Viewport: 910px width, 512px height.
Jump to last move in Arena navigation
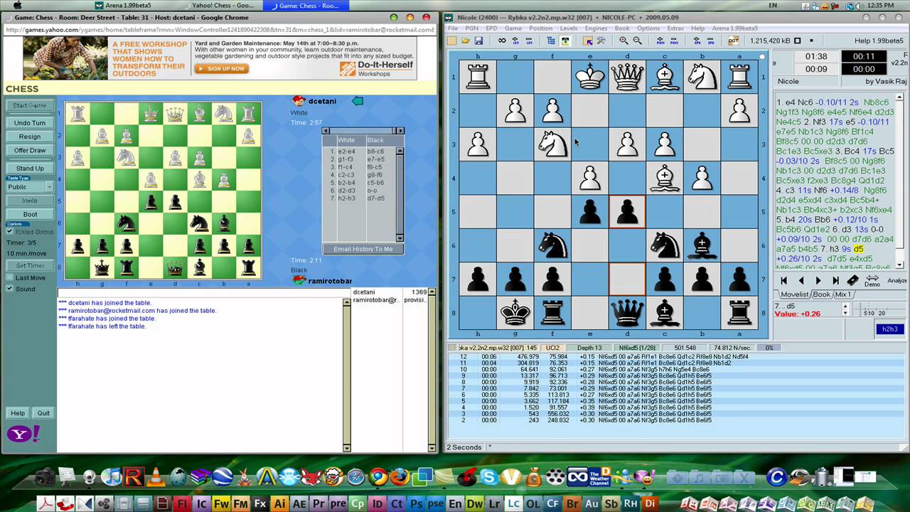point(836,280)
